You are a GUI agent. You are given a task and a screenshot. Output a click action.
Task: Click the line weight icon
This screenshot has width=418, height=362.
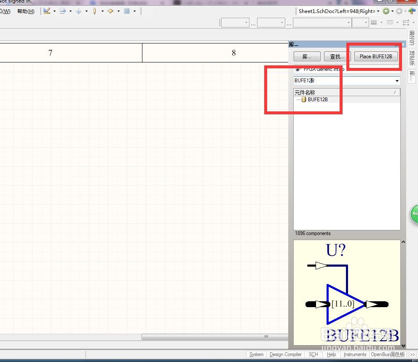point(374,22)
